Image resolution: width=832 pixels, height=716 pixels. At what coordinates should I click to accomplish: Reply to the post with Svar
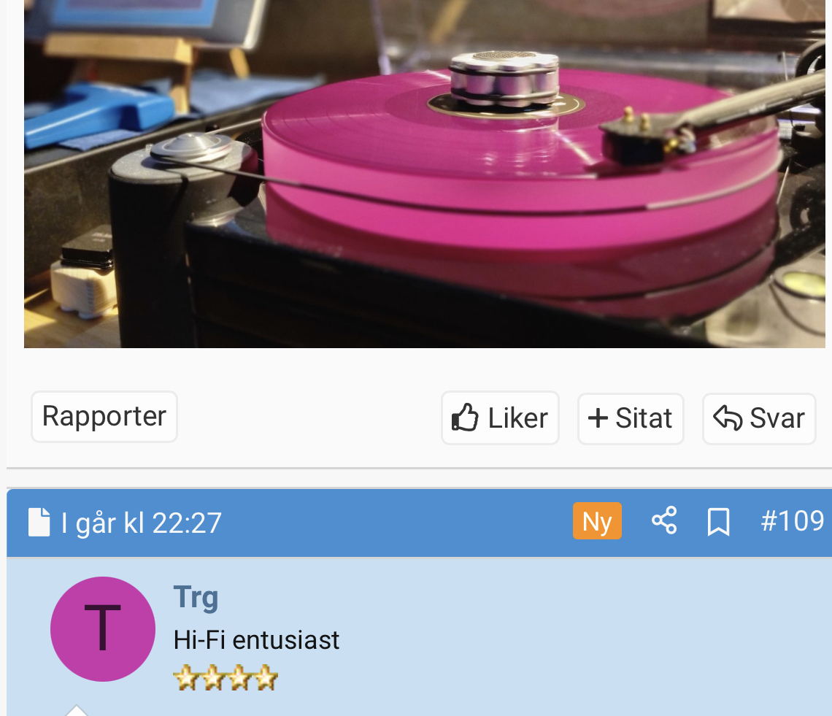pyautogui.click(x=759, y=419)
